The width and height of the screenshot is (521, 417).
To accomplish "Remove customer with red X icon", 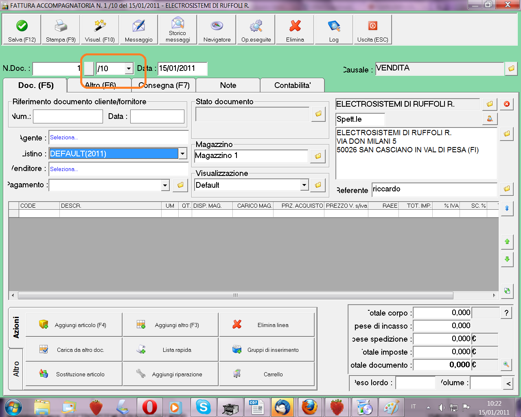I will tap(507, 104).
